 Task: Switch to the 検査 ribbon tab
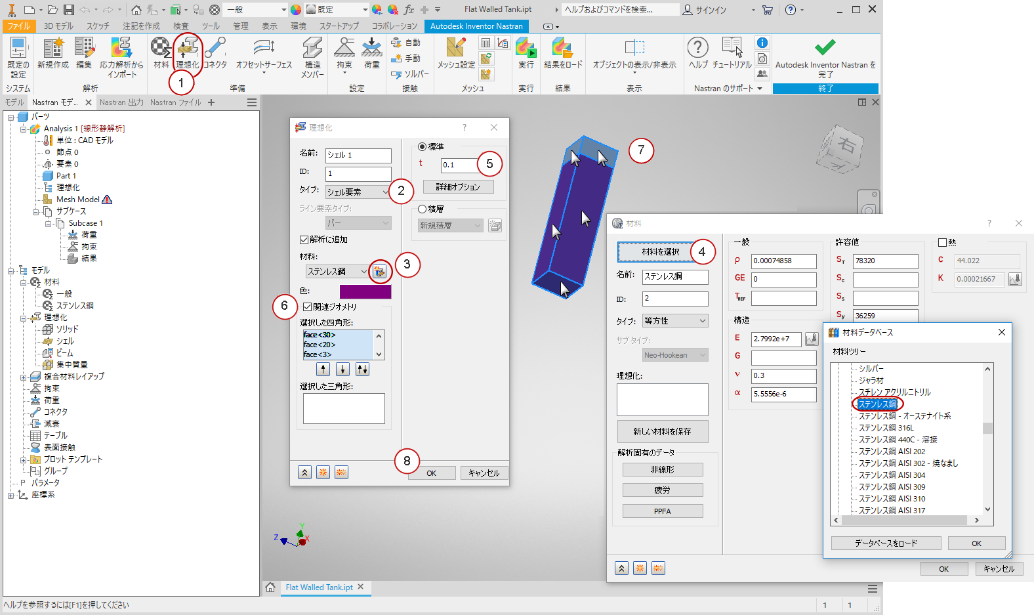180,26
